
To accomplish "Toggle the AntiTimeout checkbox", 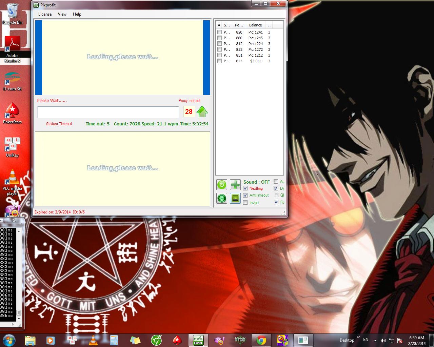I will 245,196.
